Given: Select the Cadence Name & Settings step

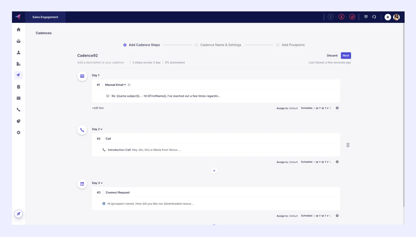Looking at the screenshot, I should (197, 45).
